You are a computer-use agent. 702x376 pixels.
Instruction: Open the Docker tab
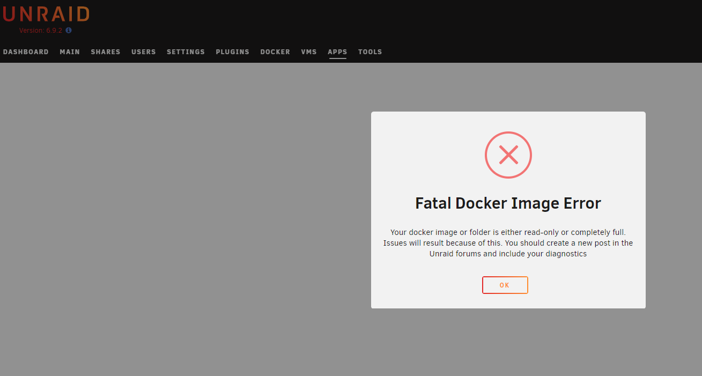[x=275, y=52]
